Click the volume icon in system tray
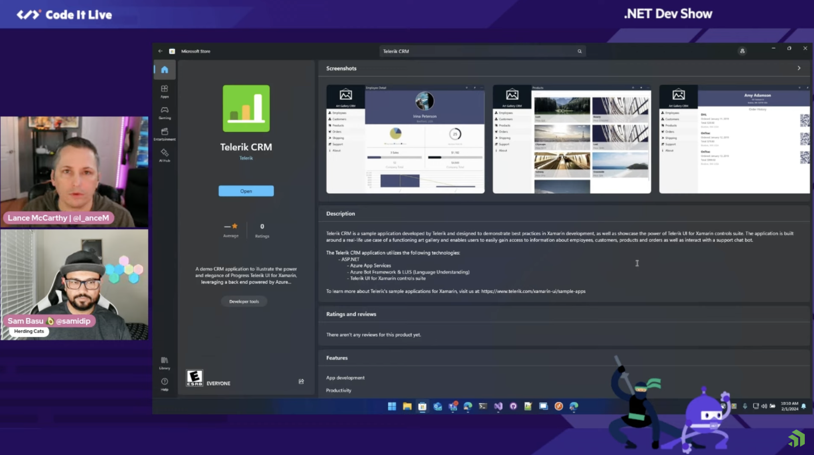The image size is (814, 455). click(x=764, y=406)
